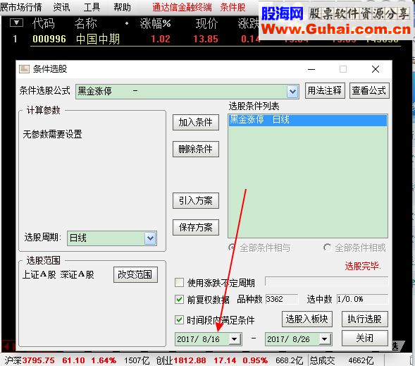This screenshot has height=366, width=415.
Task: Enable the 使用涨跌不定周期 checkbox
Action: point(179,282)
